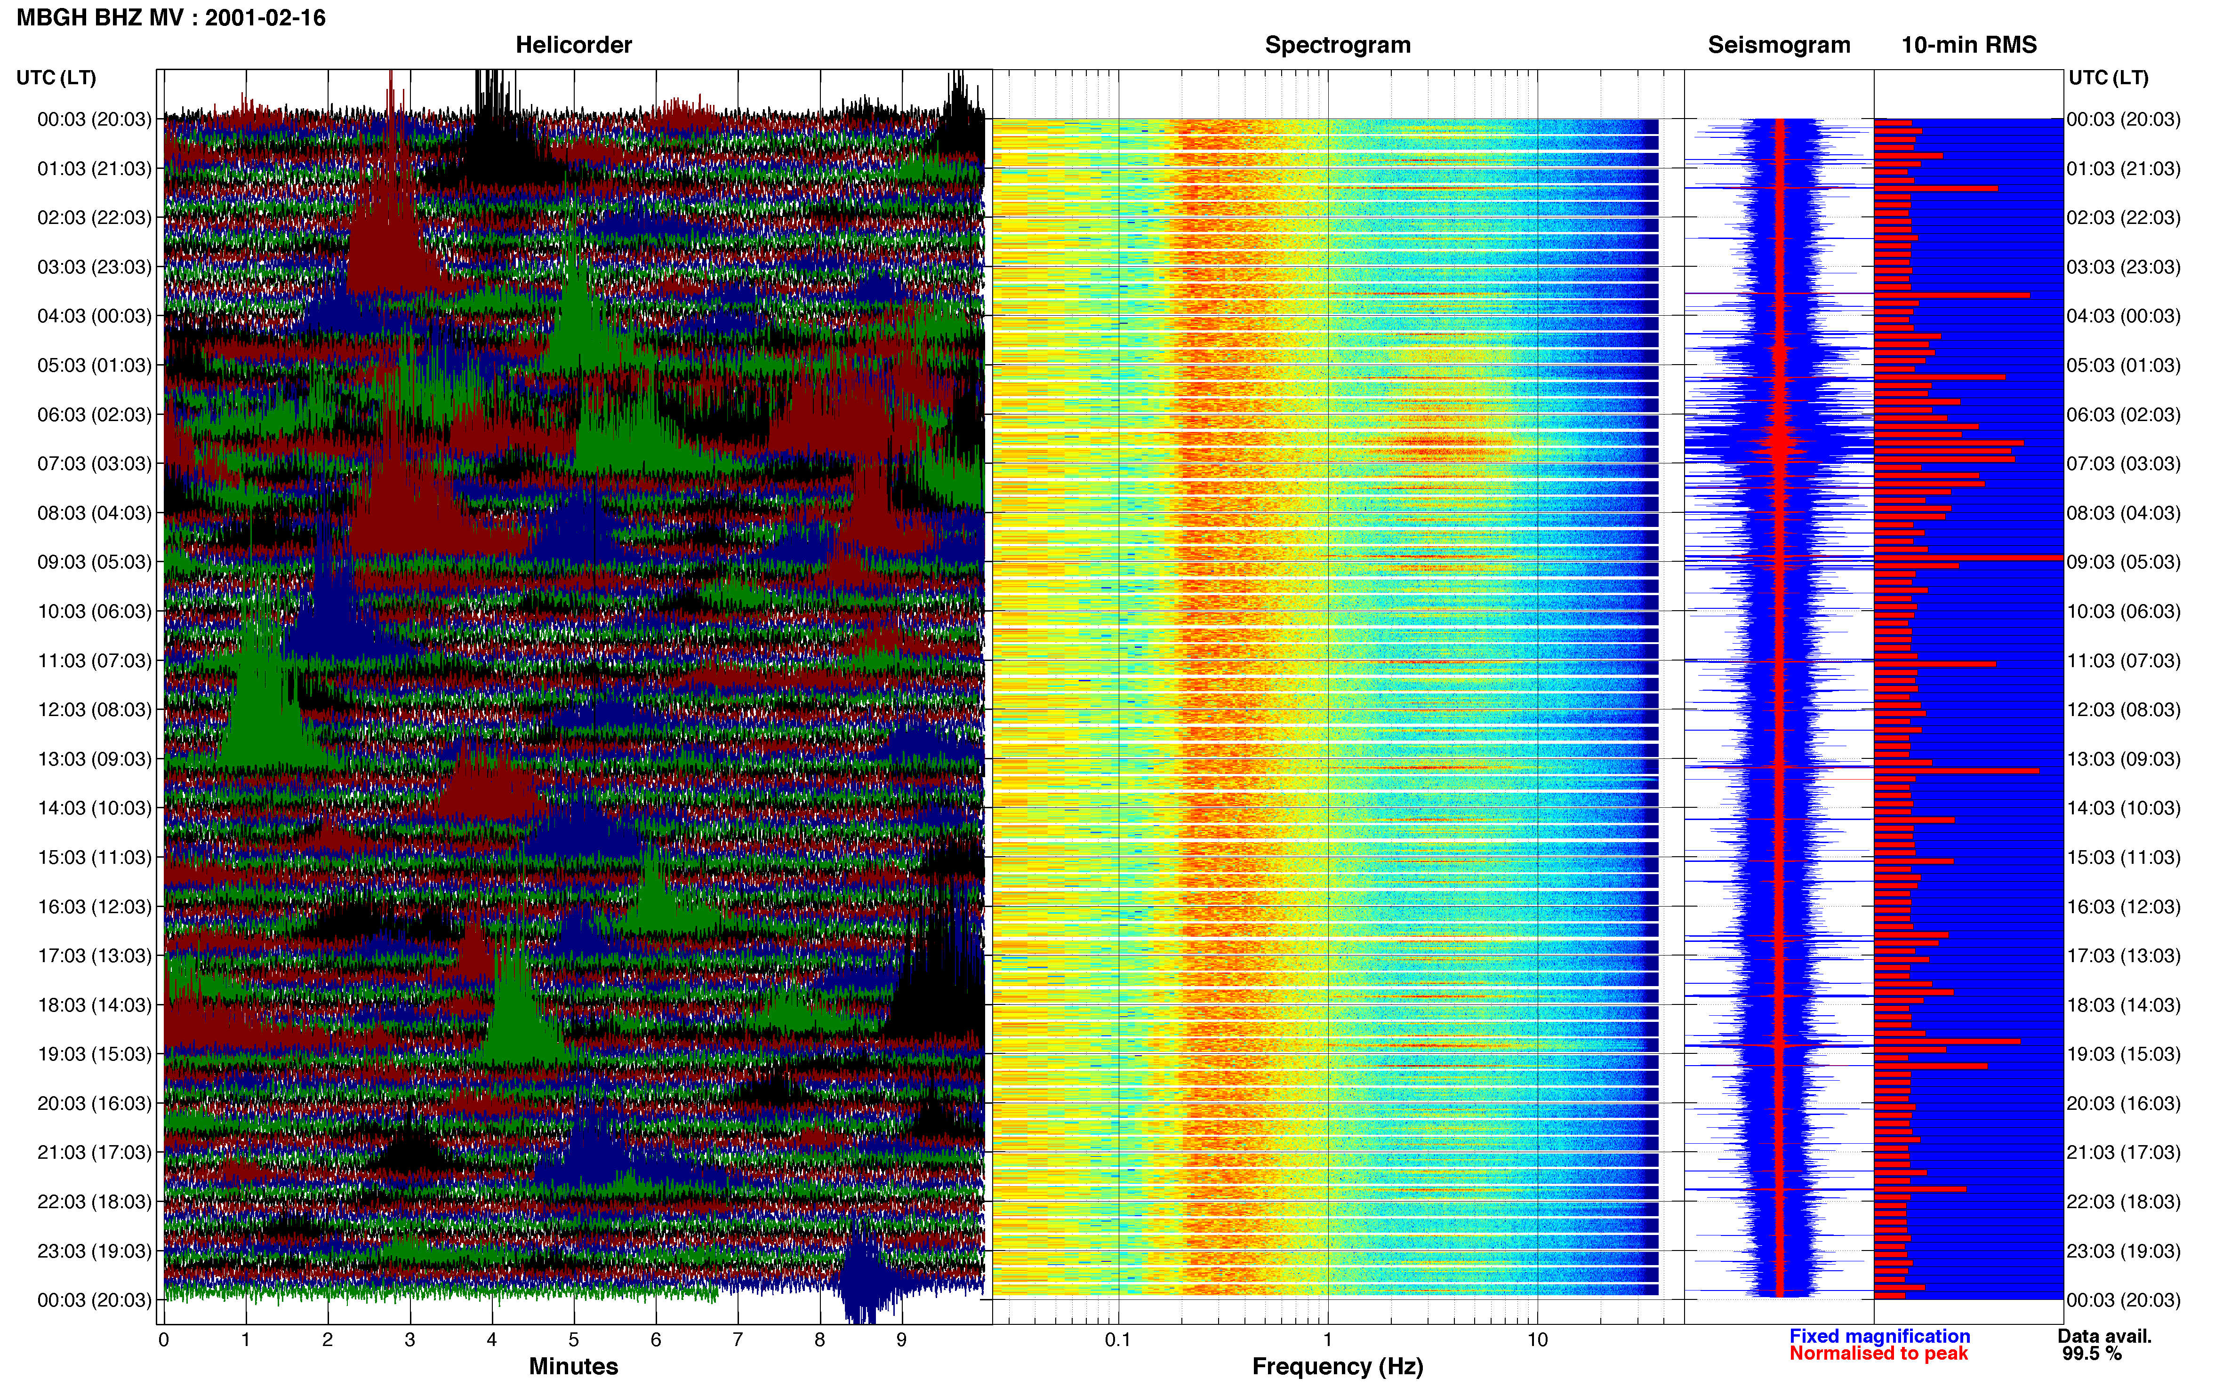
Task: Click 06:03 (02:03) on the helicorder time axis
Action: 94,415
